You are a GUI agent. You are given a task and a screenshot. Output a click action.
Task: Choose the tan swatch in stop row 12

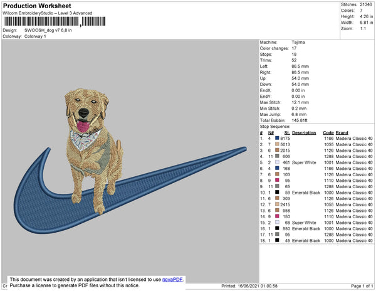[x=277, y=204]
